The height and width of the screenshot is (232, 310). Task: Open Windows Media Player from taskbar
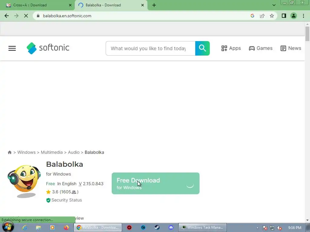coord(52,227)
